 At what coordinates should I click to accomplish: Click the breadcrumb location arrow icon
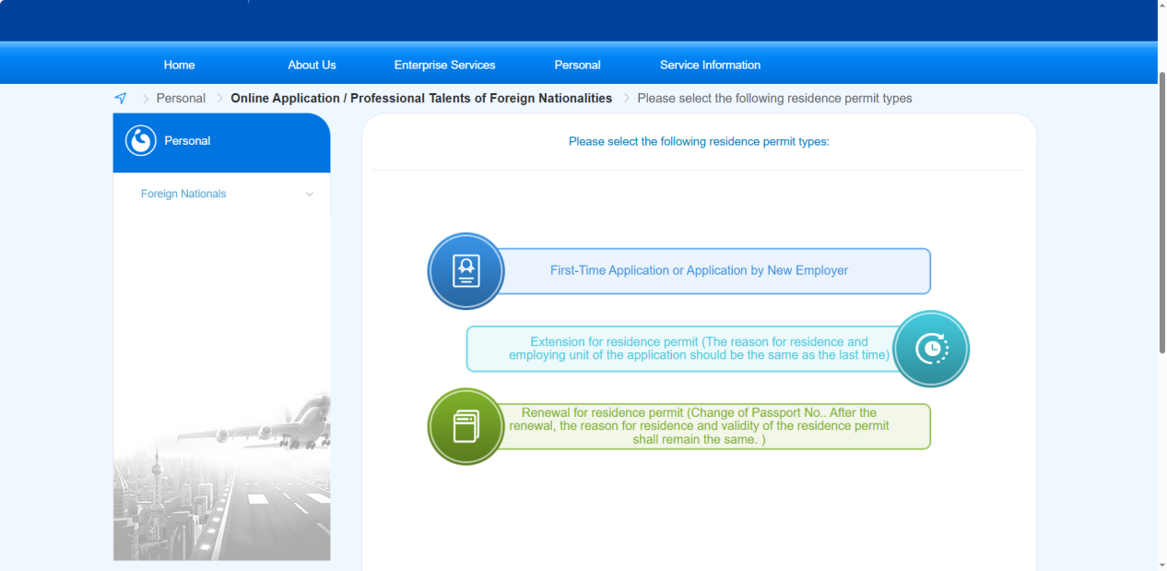(121, 98)
